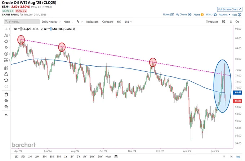The height and width of the screenshot is (161, 245).
Task: Open the bar type candlestick dropdown
Action: (x=79, y=22)
